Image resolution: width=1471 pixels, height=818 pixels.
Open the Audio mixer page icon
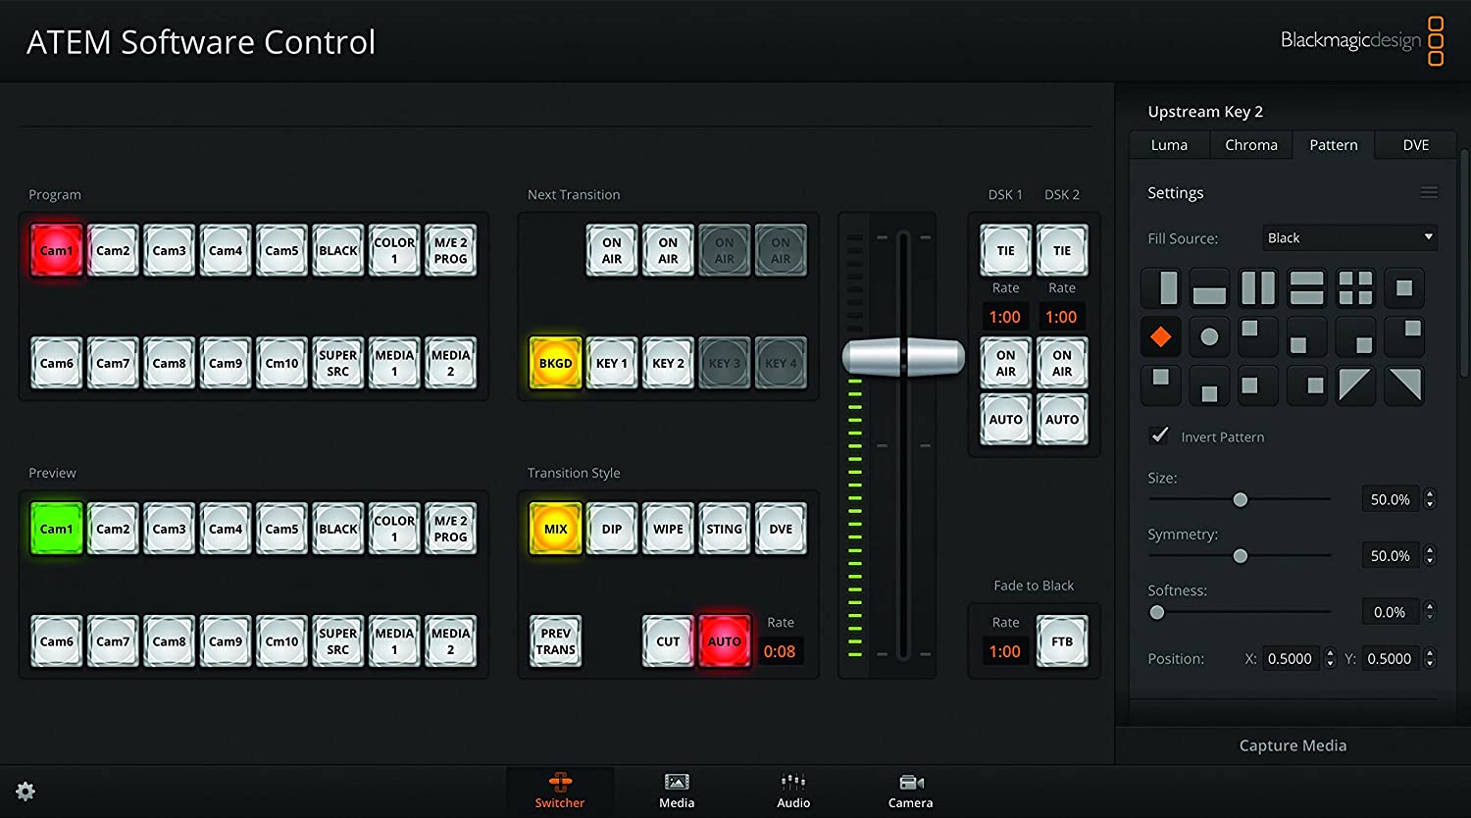pos(793,791)
